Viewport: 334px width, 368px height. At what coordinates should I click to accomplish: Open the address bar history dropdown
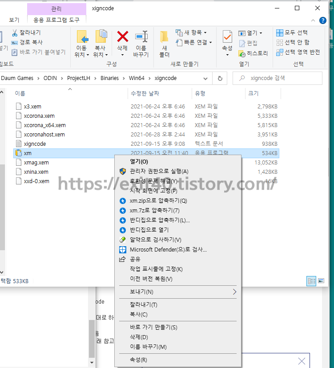point(205,78)
